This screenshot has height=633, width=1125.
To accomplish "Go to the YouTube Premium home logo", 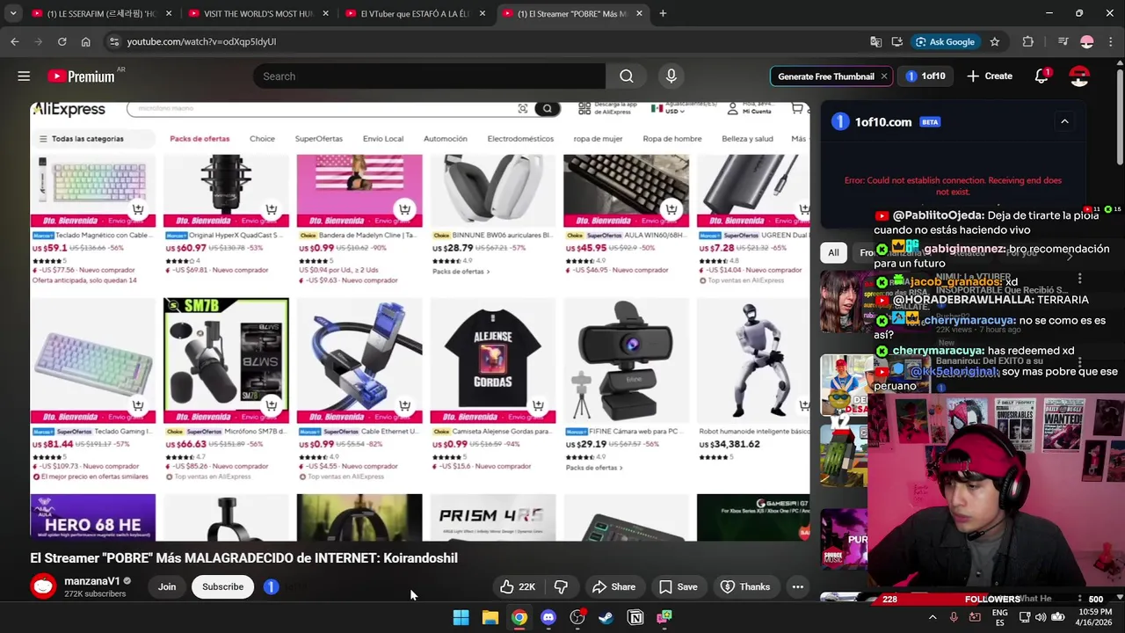I will coord(81,76).
